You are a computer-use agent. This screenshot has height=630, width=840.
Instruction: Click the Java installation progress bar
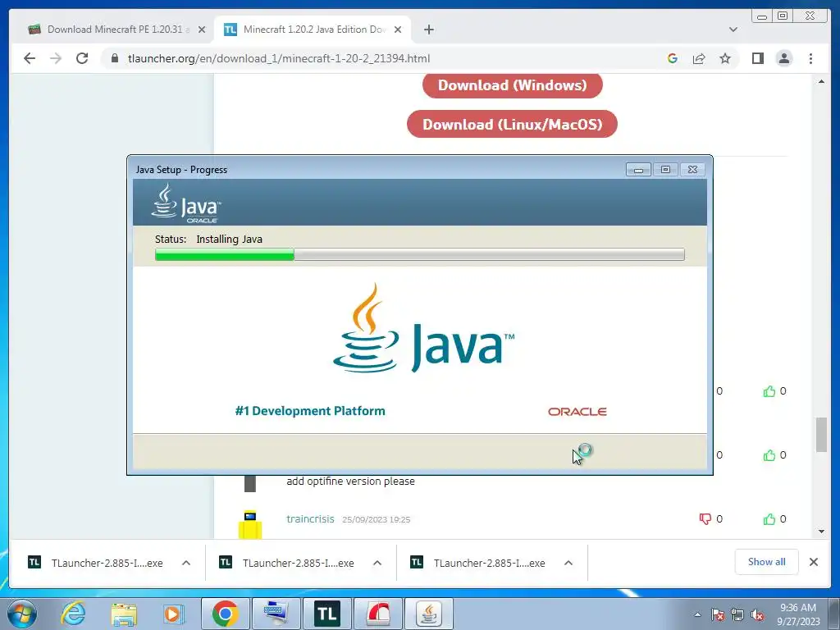[x=419, y=254]
